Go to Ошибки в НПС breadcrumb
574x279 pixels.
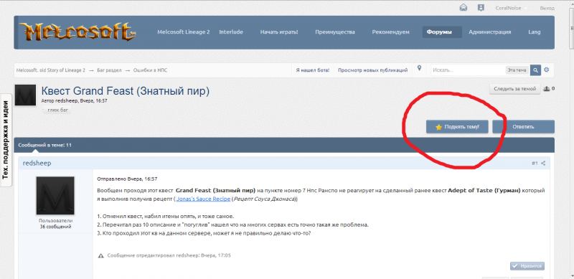150,70
